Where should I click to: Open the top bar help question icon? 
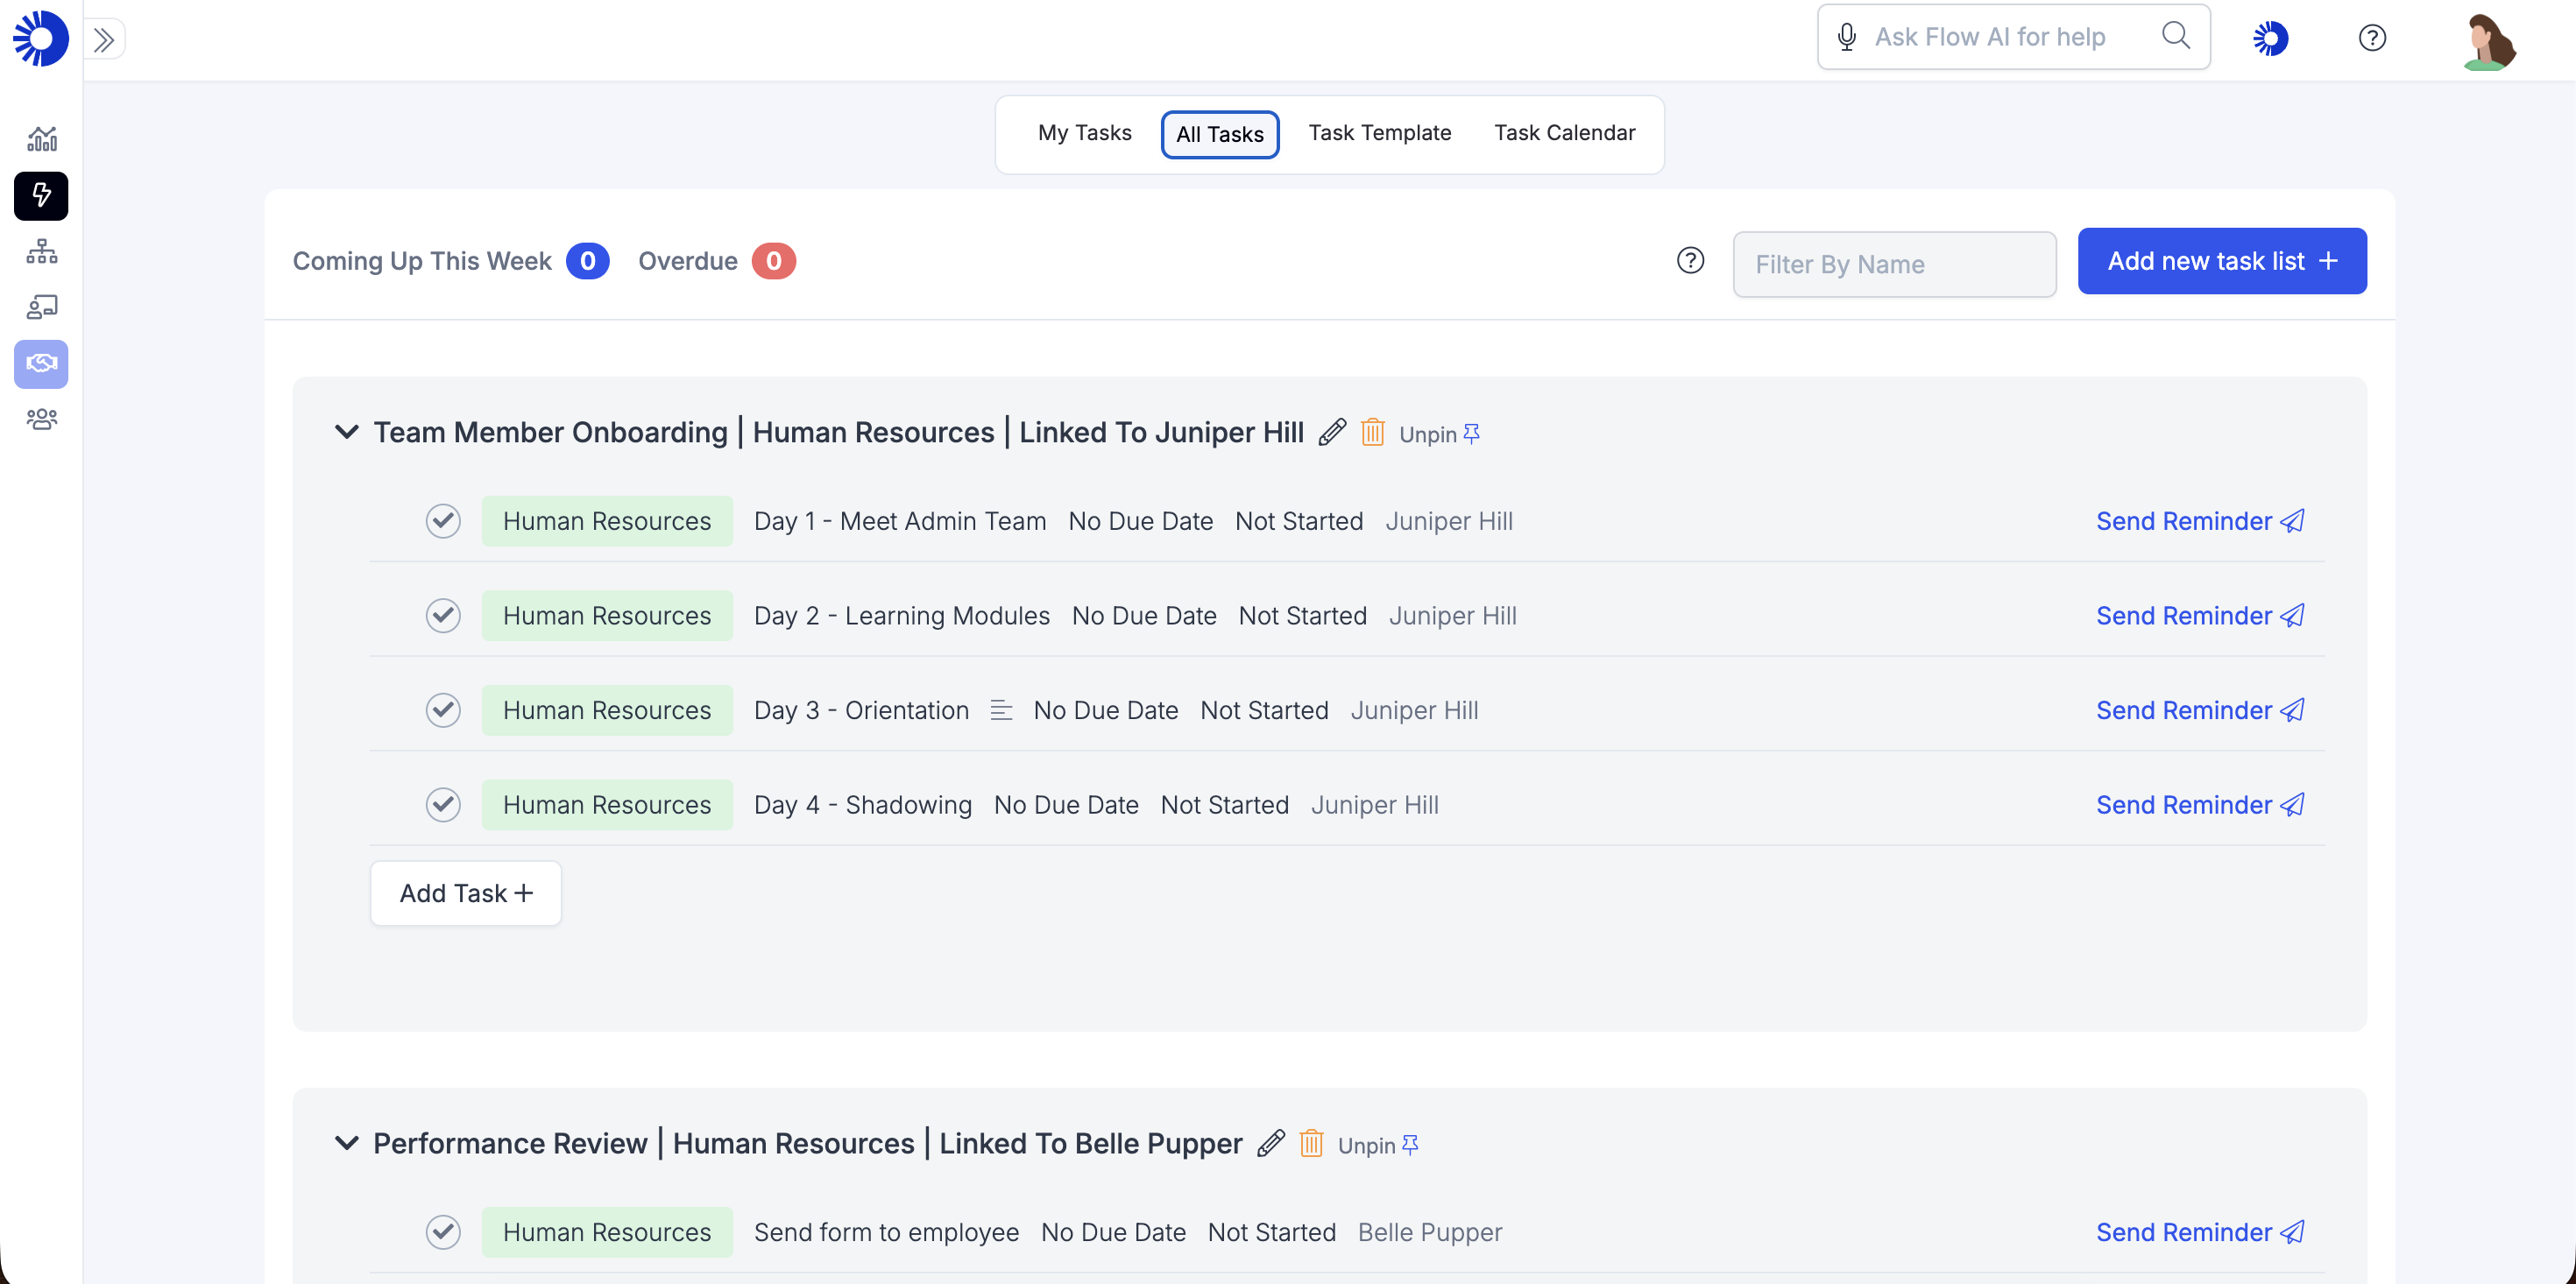[x=2372, y=38]
